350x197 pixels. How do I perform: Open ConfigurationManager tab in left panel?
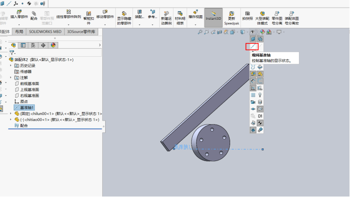tap(33, 46)
